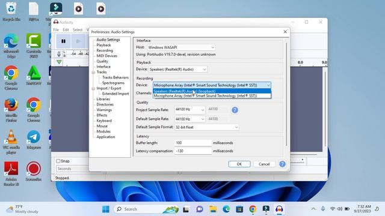The width and height of the screenshot is (385, 216).
Task: Open File Explorer from the taskbar
Action: point(213,209)
